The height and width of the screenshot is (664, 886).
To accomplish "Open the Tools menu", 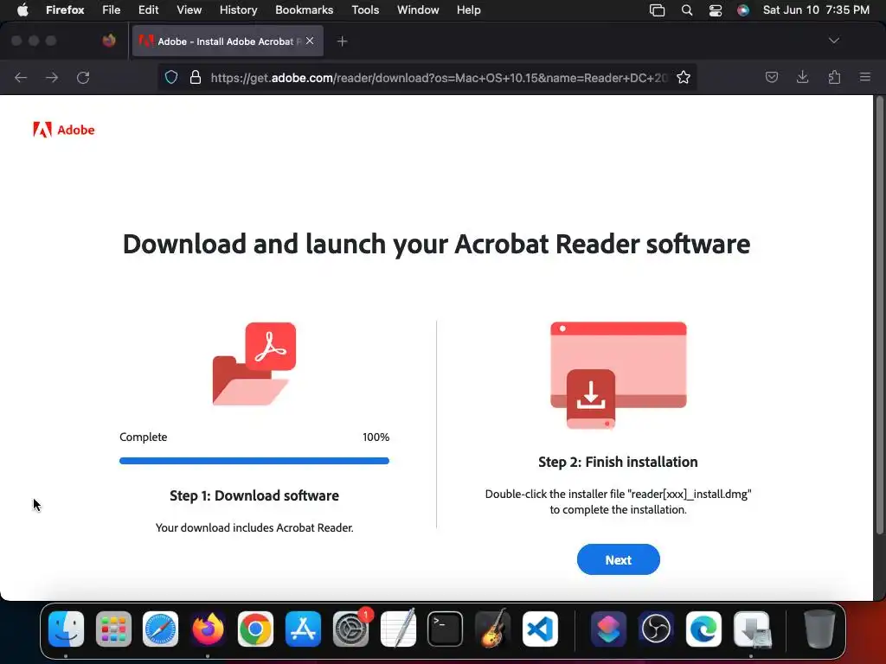I will tap(365, 10).
